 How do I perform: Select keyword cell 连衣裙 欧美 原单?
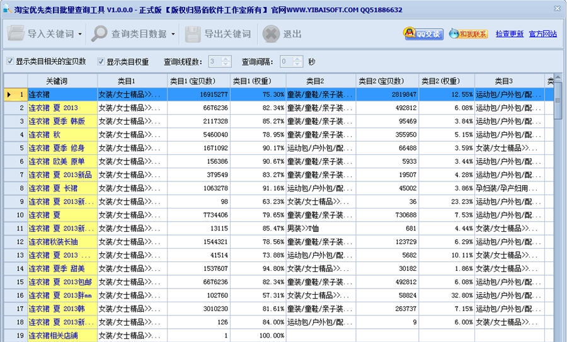[62, 161]
